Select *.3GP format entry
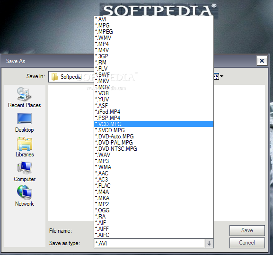Viewport: 273px width, 255px height. (x=154, y=56)
